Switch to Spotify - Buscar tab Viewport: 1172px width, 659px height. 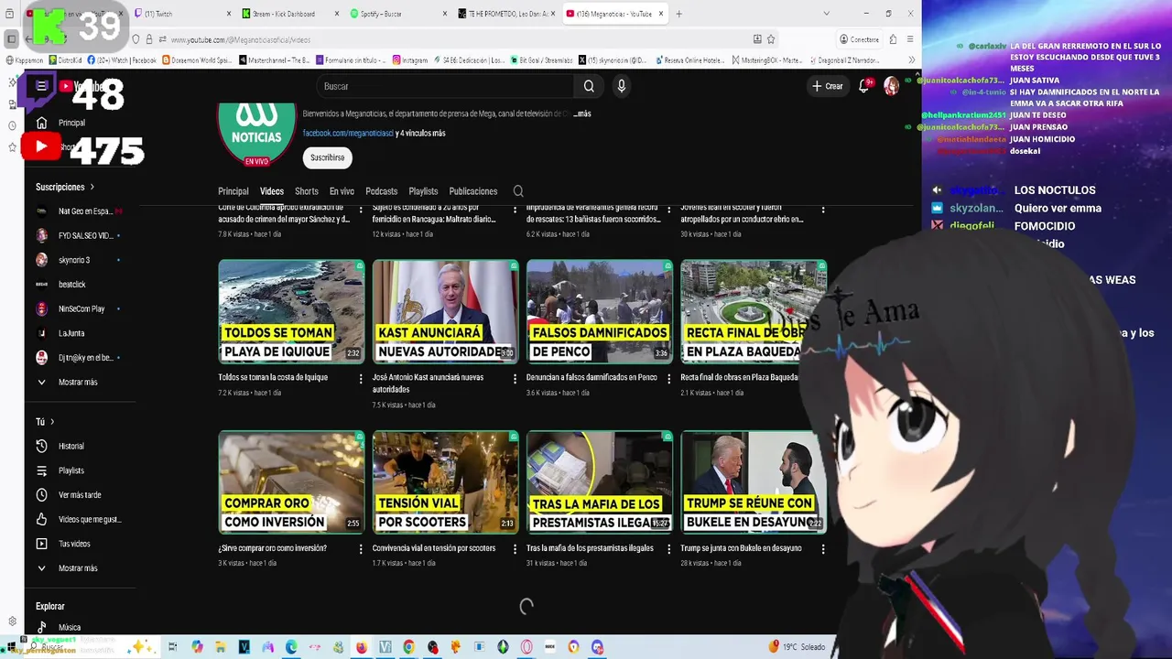click(x=397, y=14)
